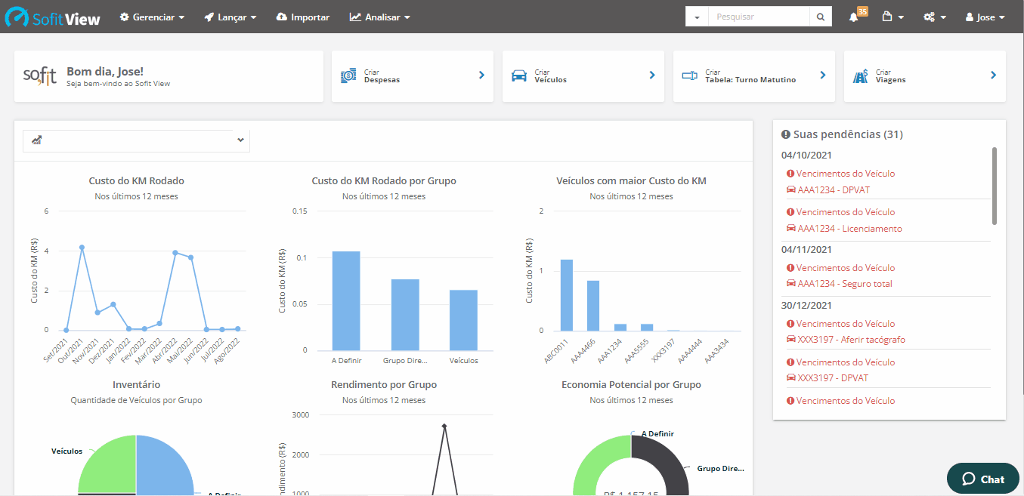
Task: Open the AAA1234 - DPVAT pending item
Action: 834,190
